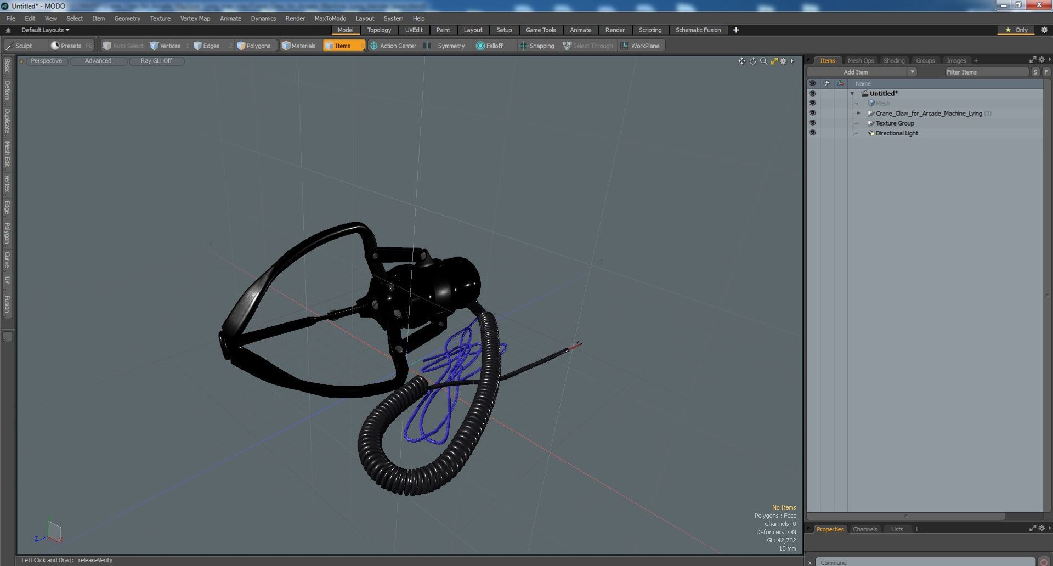Open the Default Layouts dropdown
This screenshot has height=566, width=1053.
(45, 30)
